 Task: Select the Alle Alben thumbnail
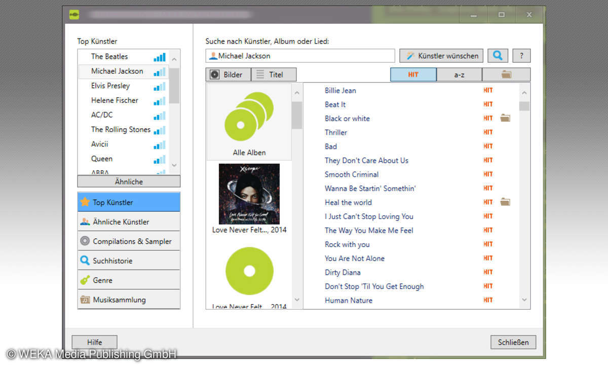click(249, 122)
